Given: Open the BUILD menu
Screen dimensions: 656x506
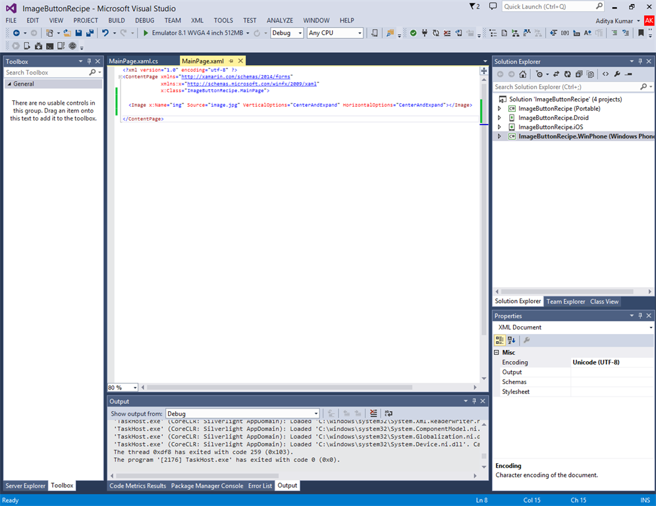Looking at the screenshot, I should 117,20.
